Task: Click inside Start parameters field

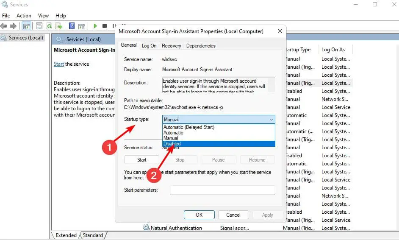Action: [222, 190]
